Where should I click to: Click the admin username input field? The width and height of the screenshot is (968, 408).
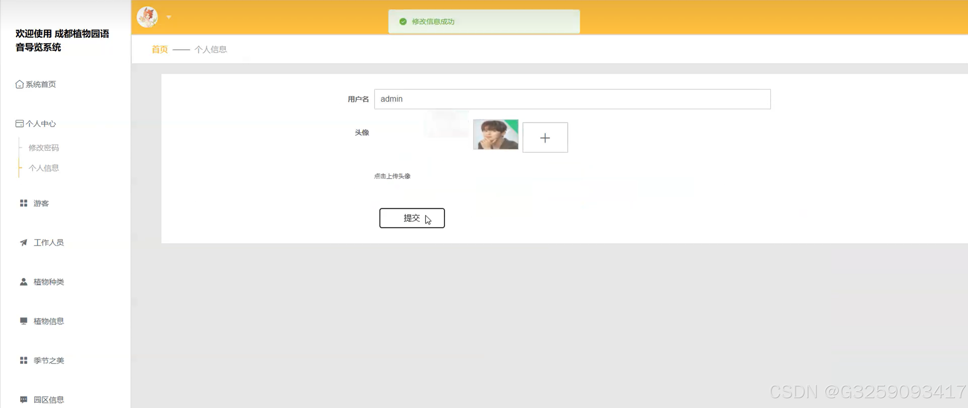(x=571, y=99)
